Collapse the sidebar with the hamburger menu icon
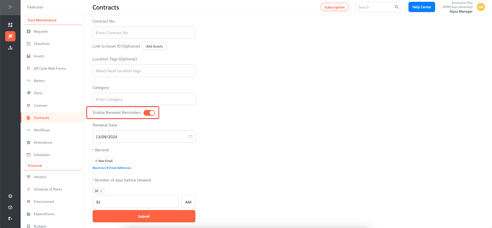Image resolution: width=492 pixels, height=228 pixels. coord(10,7)
